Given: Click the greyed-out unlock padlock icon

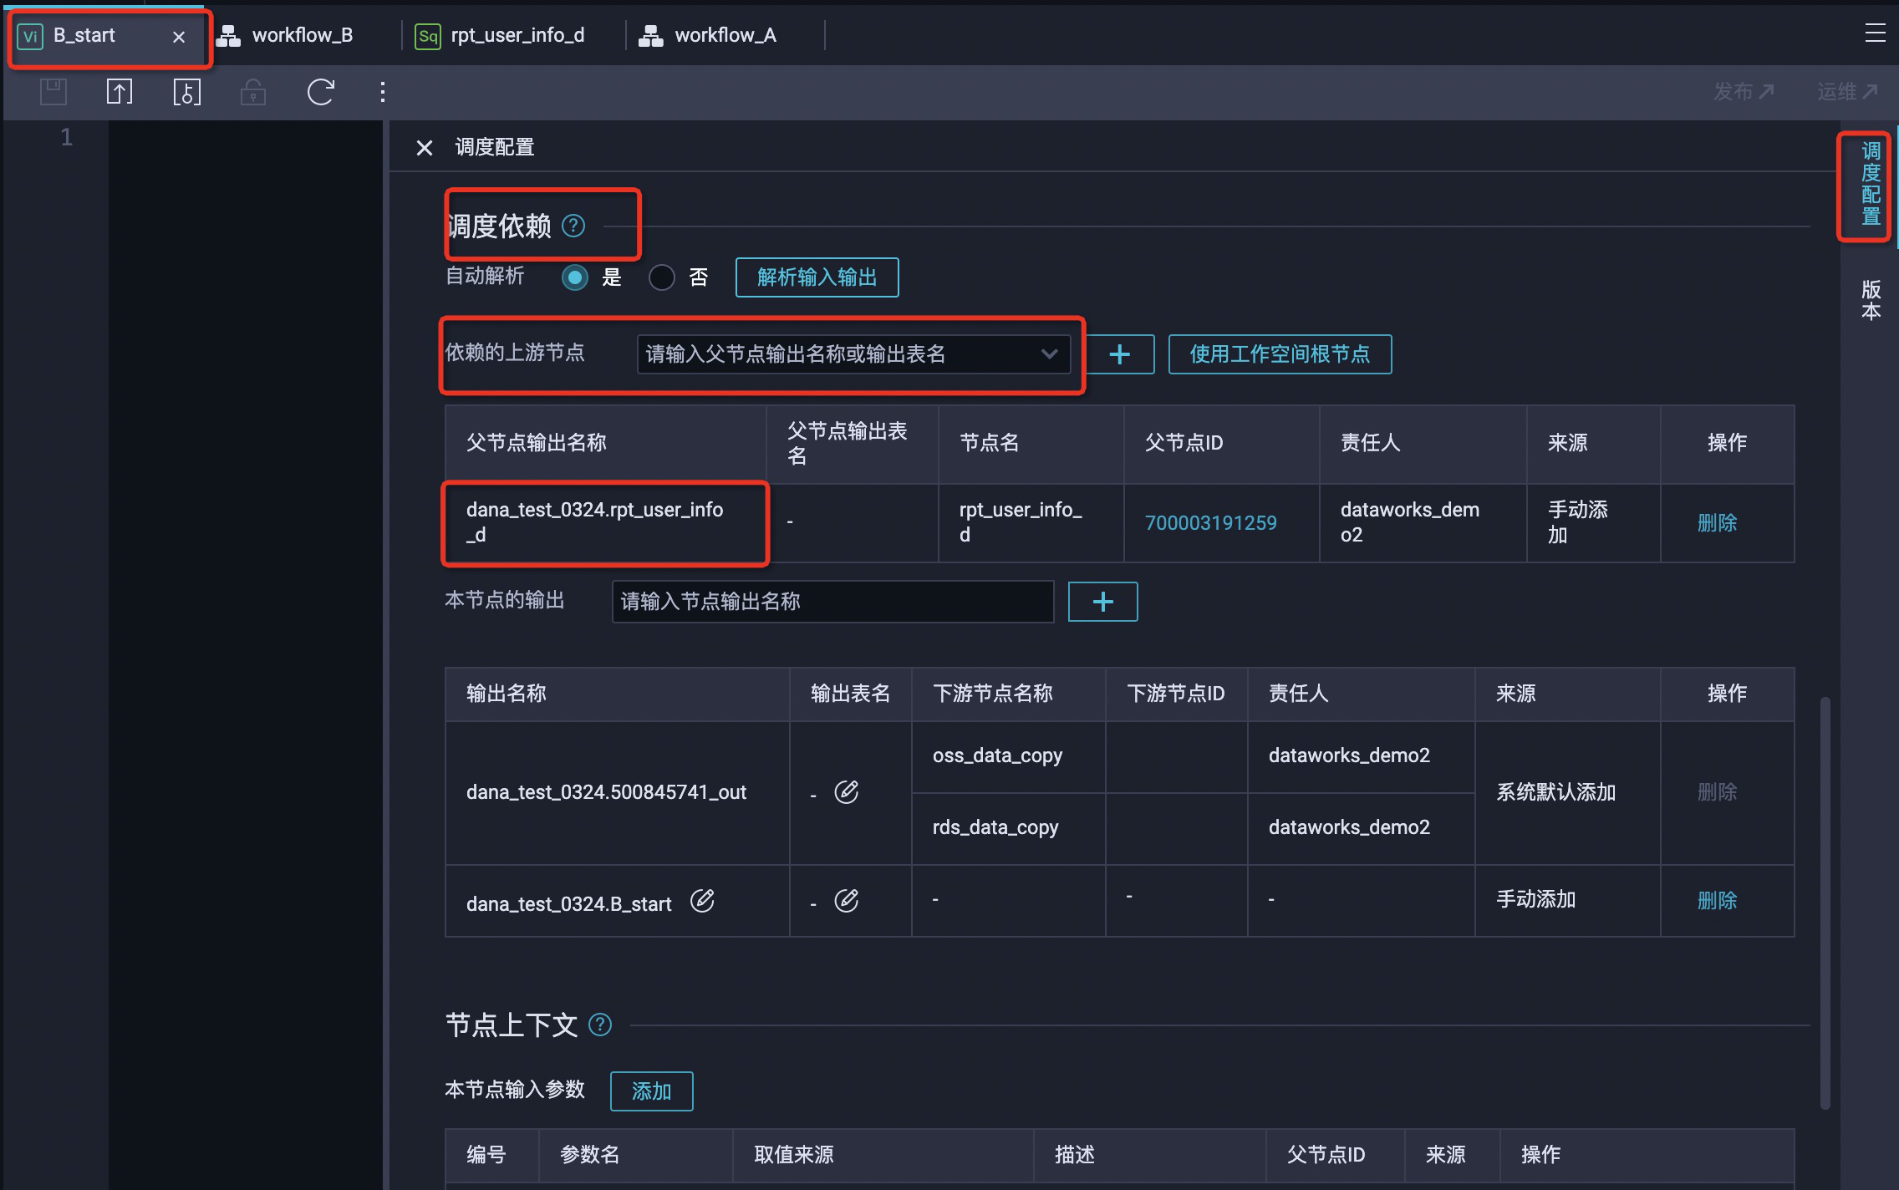Looking at the screenshot, I should pyautogui.click(x=252, y=91).
